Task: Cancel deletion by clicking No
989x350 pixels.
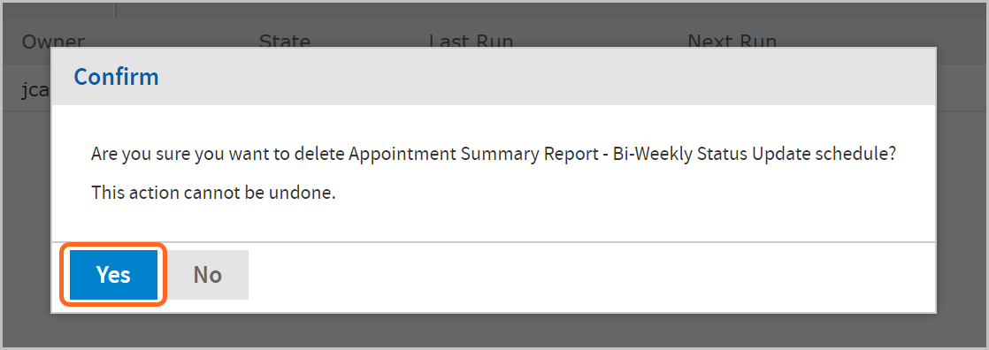Action: pos(208,274)
